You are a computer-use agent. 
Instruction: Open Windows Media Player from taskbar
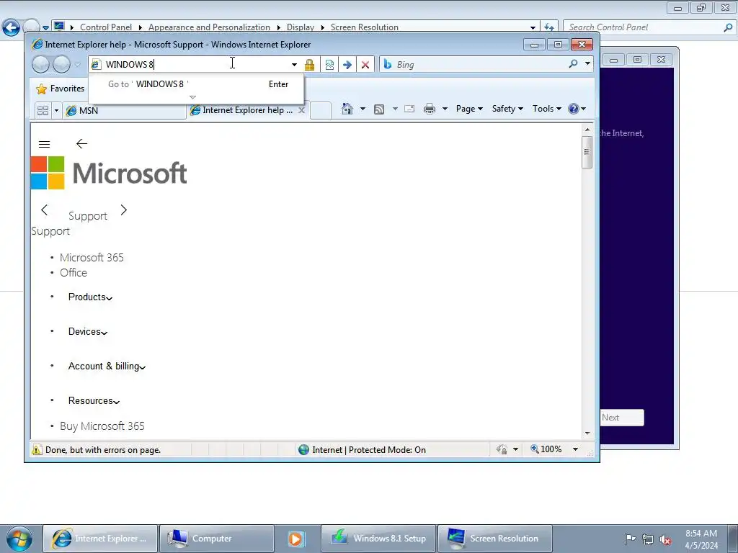coord(296,539)
